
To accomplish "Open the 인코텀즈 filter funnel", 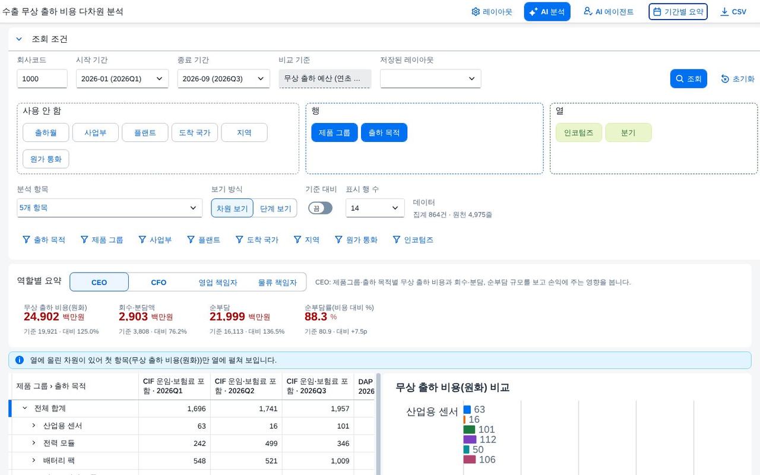I will click(413, 240).
